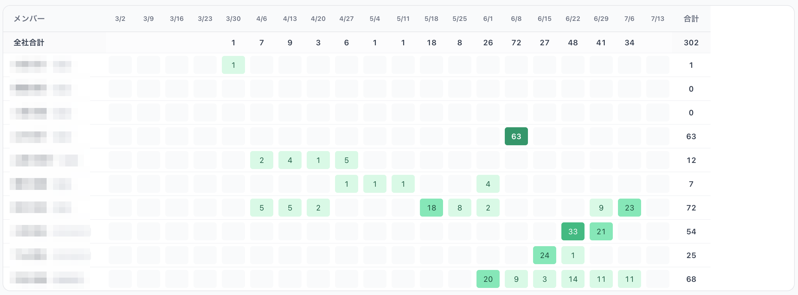Click the cell 20 under 6/1
The height and width of the screenshot is (295, 798).
click(488, 279)
